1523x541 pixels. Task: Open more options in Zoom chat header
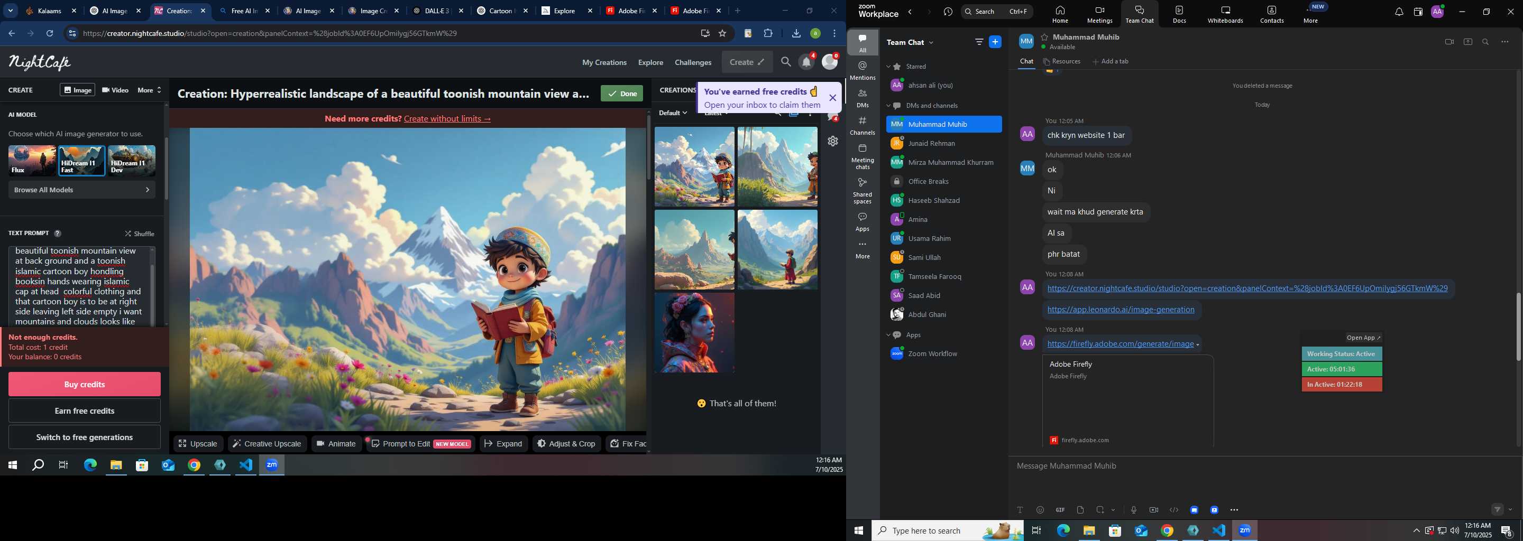pyautogui.click(x=1504, y=42)
